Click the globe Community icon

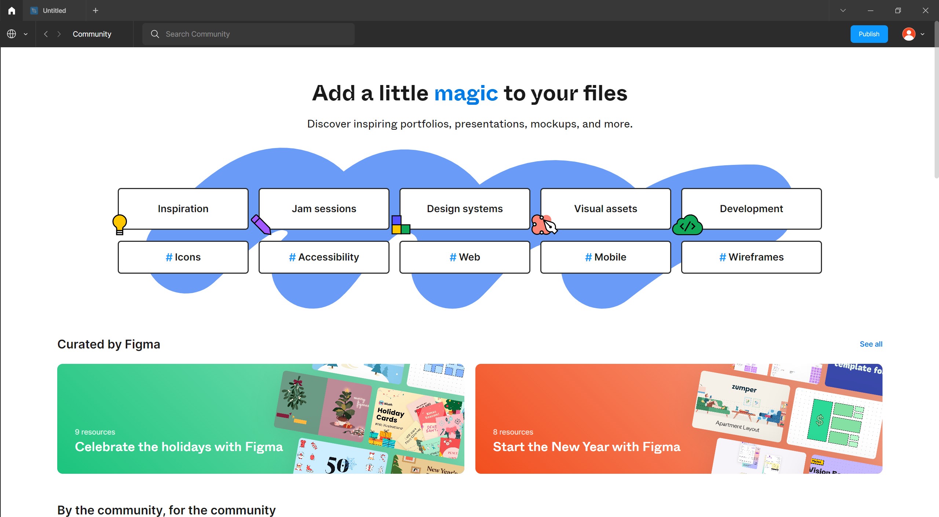tap(11, 34)
